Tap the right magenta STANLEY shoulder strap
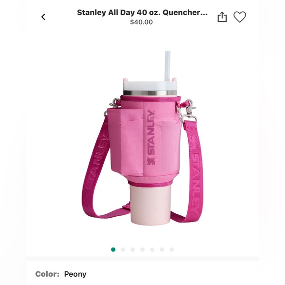 point(194,169)
